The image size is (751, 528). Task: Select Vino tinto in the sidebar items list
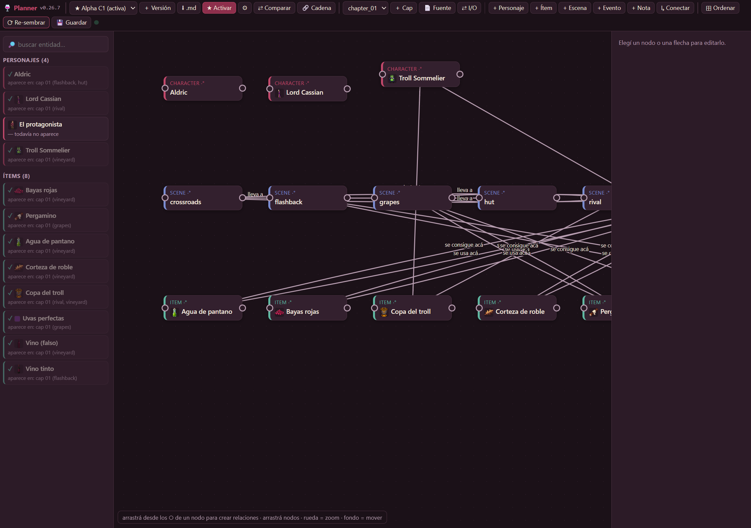pos(56,373)
